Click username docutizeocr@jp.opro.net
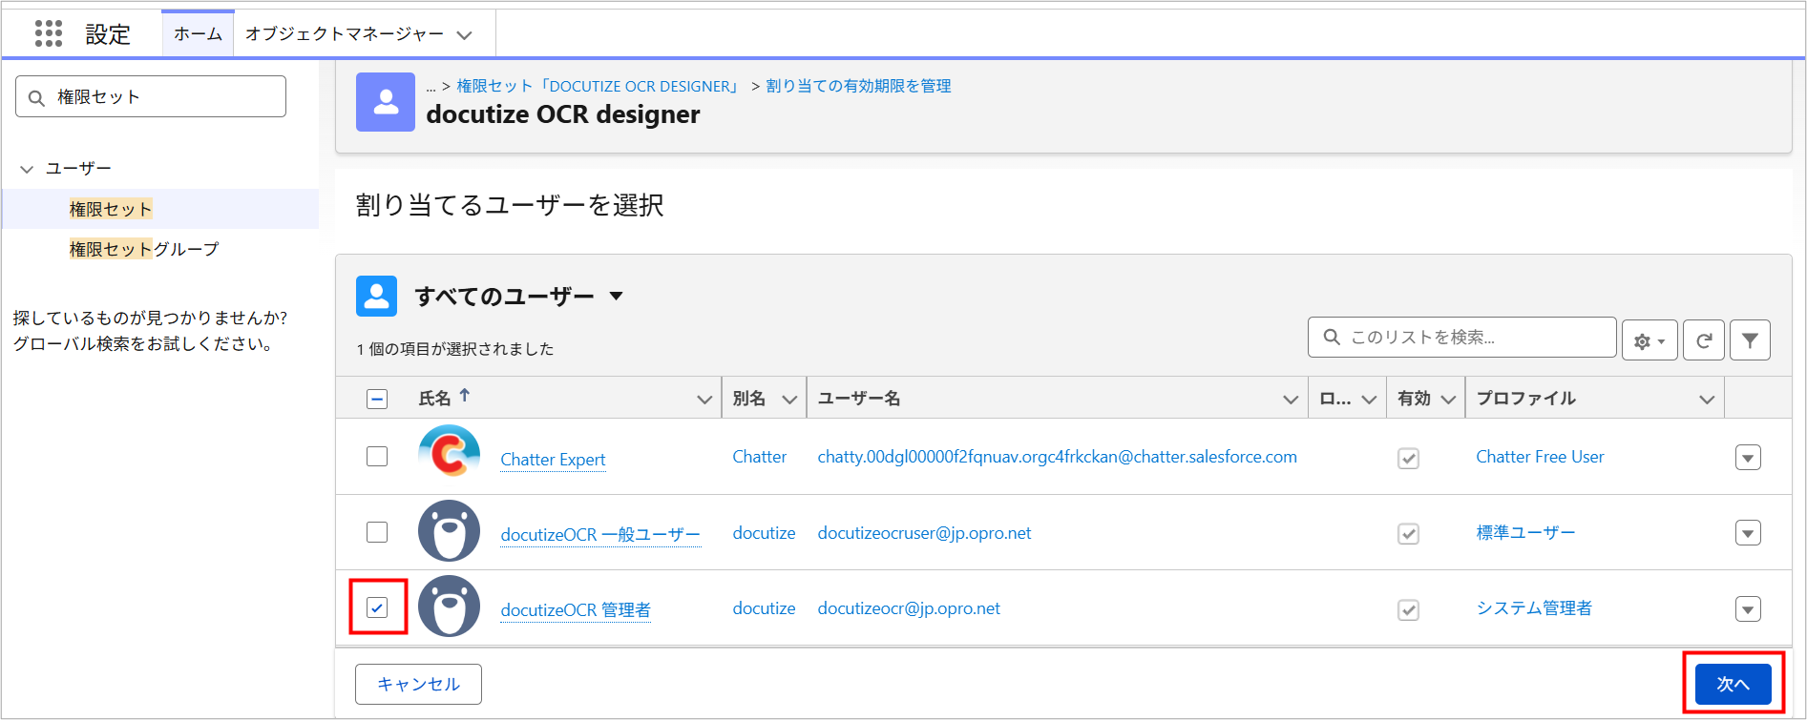 pos(909,608)
